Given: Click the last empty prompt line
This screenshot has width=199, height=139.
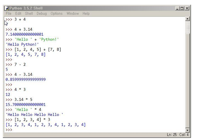Looking at the screenshot, I should tap(9, 130).
